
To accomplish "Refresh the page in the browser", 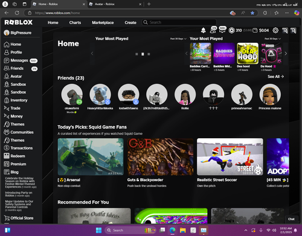I will [x=17, y=13].
